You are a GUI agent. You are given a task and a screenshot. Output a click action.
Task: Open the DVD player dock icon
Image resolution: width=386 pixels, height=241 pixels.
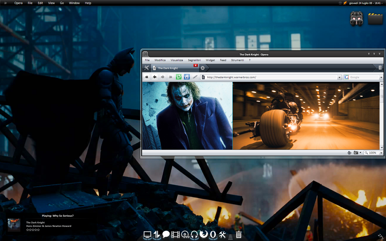(x=185, y=235)
